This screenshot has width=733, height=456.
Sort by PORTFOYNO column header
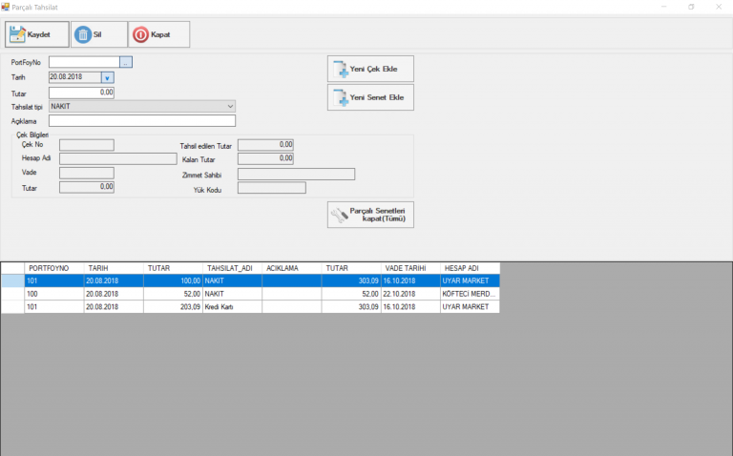[x=53, y=268]
